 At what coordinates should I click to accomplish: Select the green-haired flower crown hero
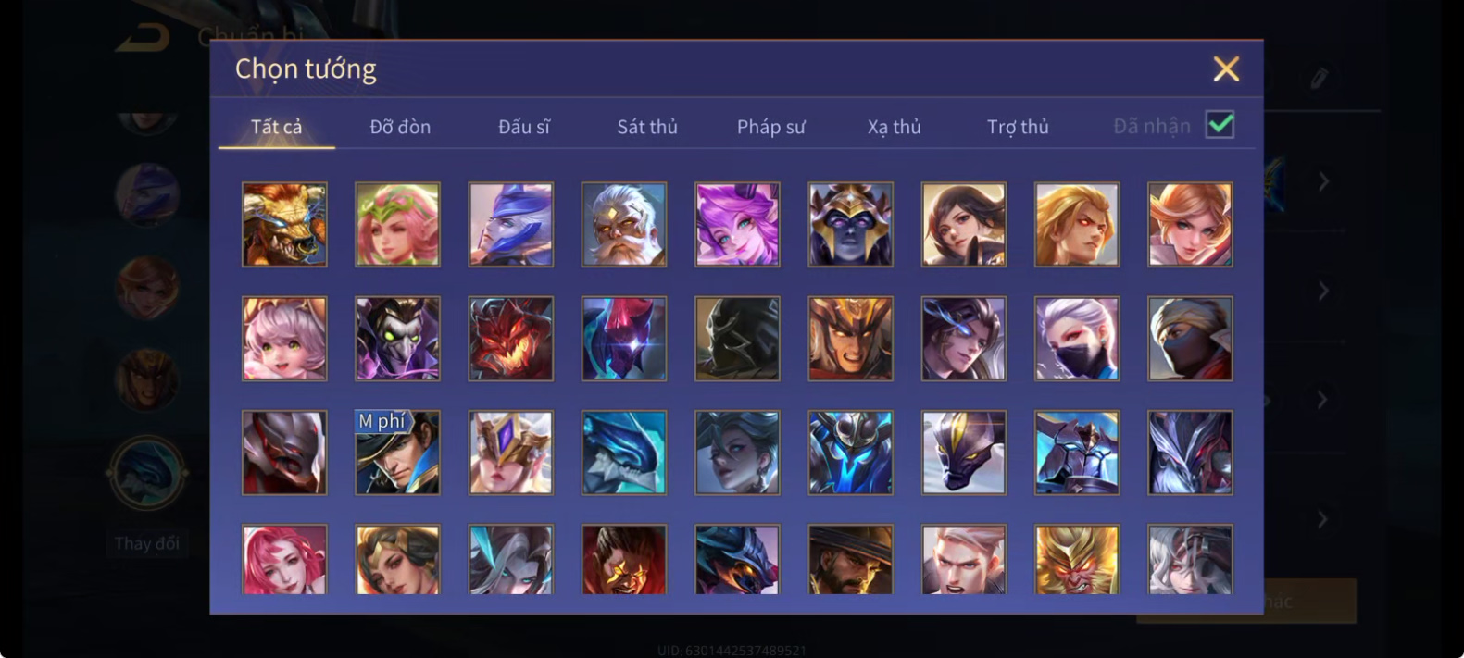coord(398,225)
